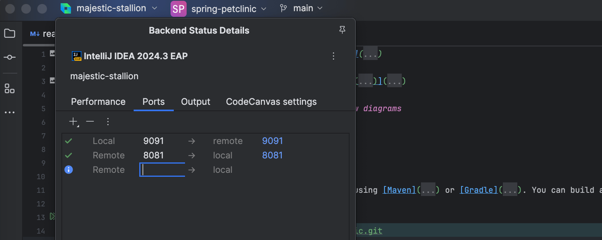Open the Project folder tool window
This screenshot has width=602, height=240.
(10, 34)
